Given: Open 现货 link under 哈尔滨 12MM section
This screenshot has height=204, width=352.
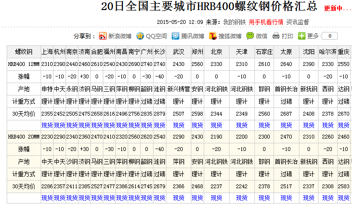Looking at the screenshot, I should click(328, 125).
